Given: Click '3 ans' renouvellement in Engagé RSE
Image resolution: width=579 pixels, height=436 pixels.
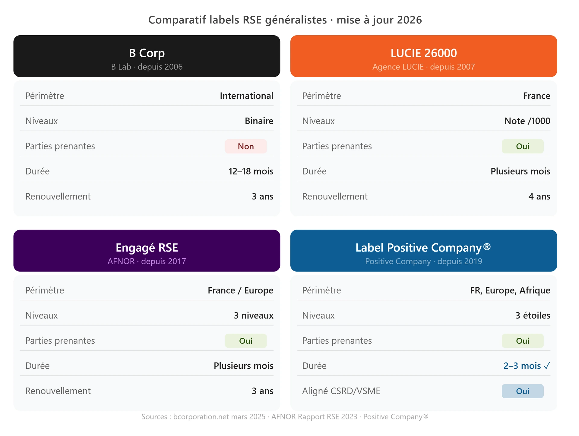Looking at the screenshot, I should 263,391.
